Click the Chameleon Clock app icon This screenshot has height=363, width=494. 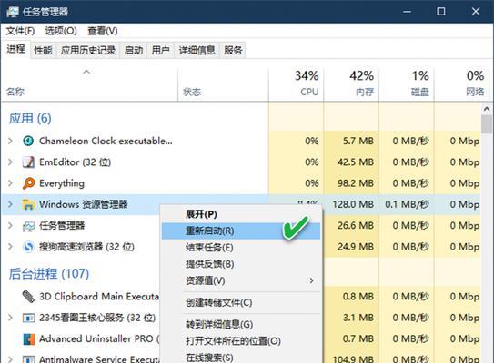point(28,141)
